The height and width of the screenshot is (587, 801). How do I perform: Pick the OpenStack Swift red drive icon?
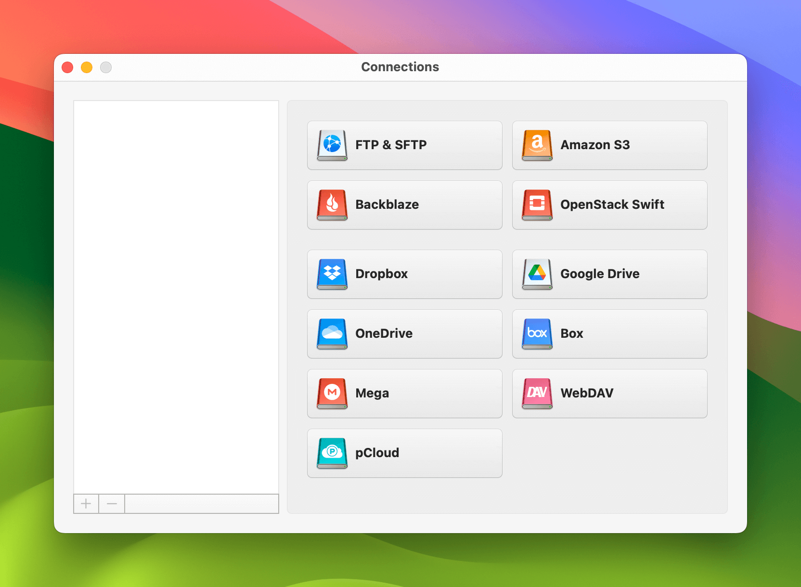pyautogui.click(x=537, y=205)
